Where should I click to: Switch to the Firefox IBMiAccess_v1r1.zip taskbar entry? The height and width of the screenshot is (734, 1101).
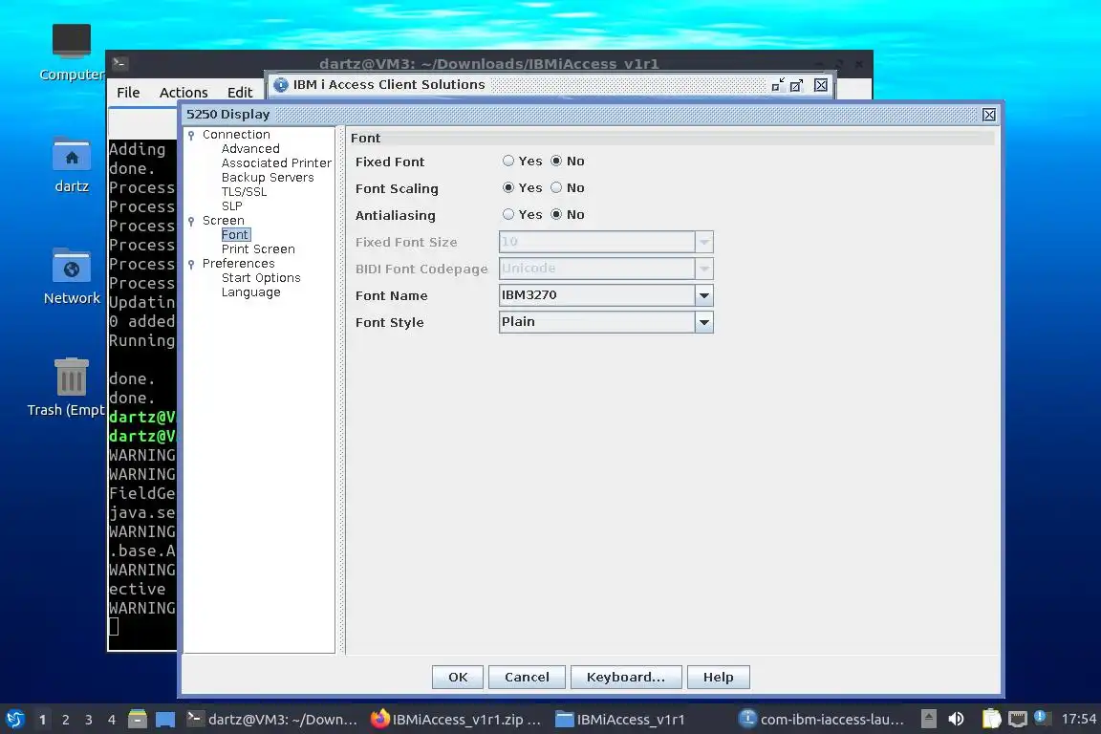tap(457, 720)
